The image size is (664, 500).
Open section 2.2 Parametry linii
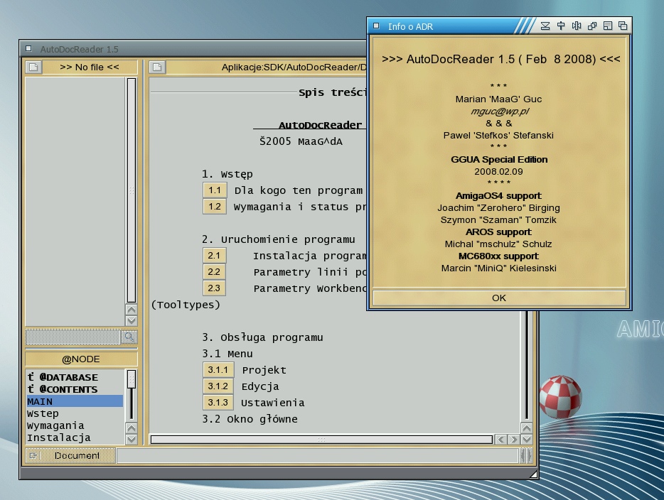[x=214, y=272]
